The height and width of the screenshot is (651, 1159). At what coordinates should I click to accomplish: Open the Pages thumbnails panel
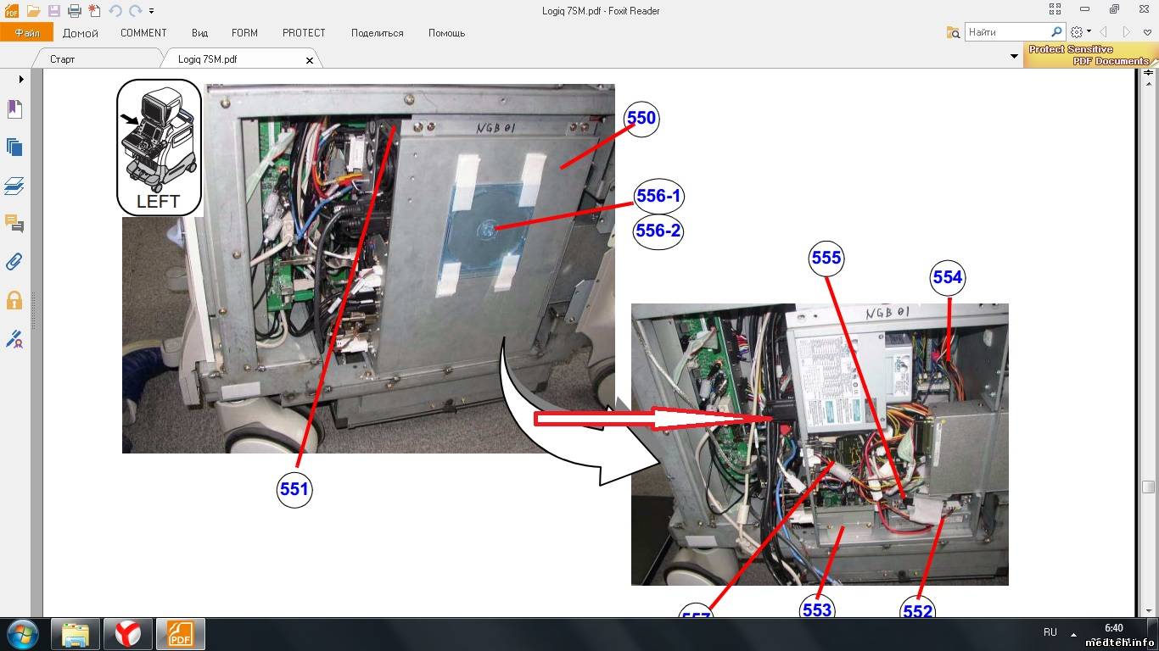pos(14,147)
